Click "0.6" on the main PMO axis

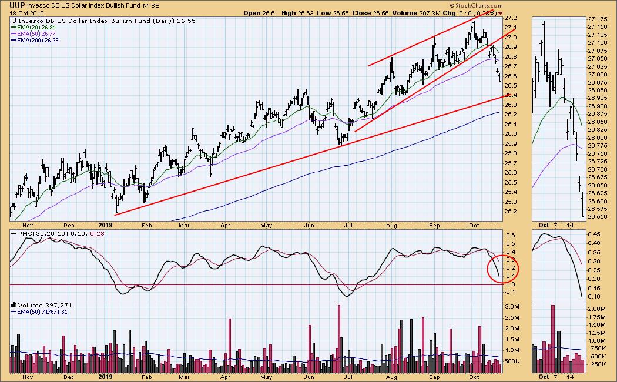(511, 235)
